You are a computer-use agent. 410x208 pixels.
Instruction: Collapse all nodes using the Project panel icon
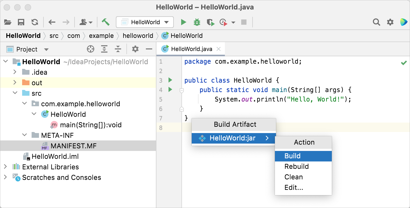118,49
